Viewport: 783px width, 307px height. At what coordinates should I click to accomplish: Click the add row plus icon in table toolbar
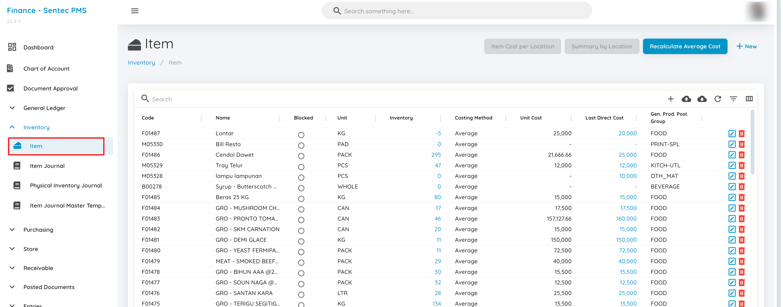tap(670, 99)
